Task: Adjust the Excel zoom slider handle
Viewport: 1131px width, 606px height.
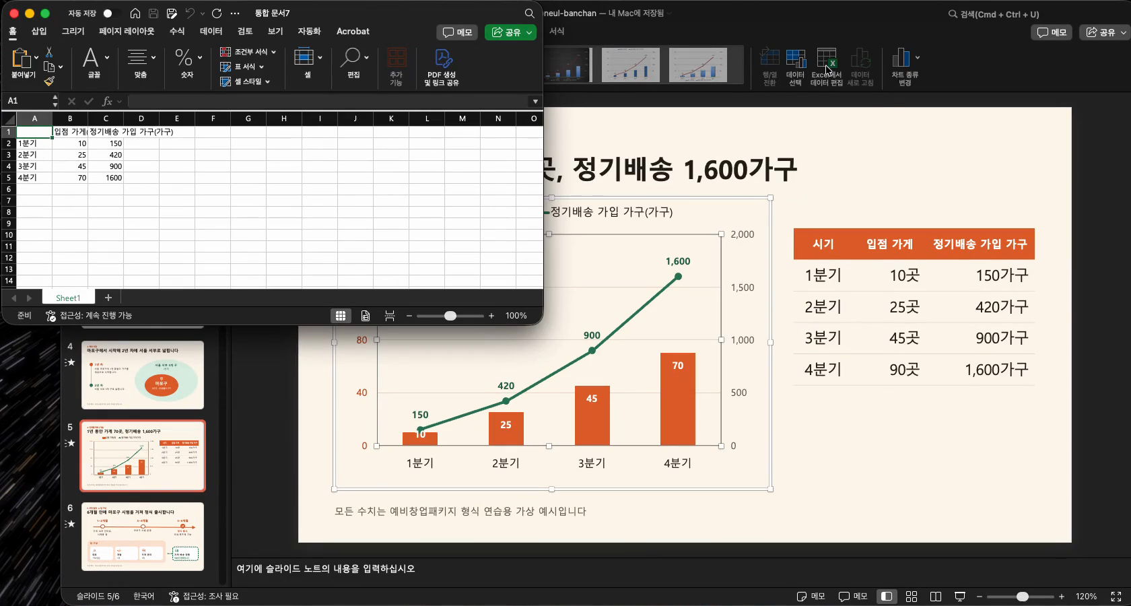Action: pyautogui.click(x=450, y=316)
